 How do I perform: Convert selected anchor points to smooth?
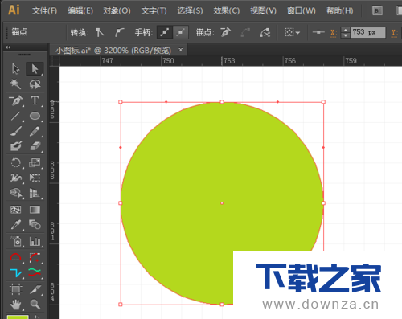[x=119, y=32]
